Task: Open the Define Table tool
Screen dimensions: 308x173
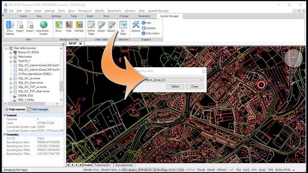Action: pyautogui.click(x=91, y=28)
